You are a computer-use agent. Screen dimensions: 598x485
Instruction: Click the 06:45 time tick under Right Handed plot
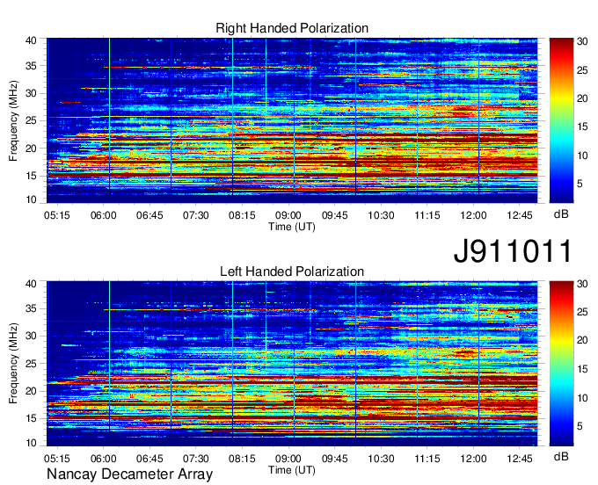[x=149, y=215]
